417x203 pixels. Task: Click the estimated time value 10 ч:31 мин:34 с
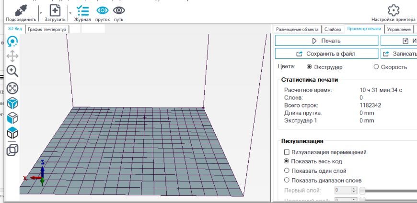381,90
